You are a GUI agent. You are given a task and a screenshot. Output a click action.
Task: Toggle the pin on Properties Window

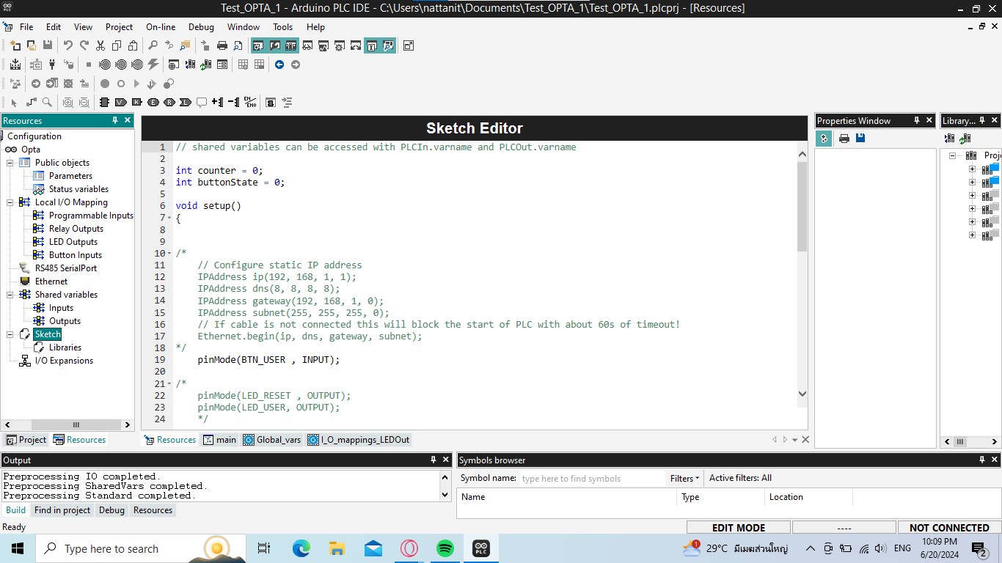[916, 121]
